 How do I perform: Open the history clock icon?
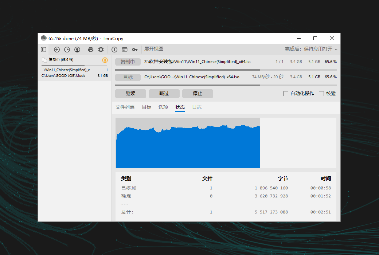tap(67, 50)
